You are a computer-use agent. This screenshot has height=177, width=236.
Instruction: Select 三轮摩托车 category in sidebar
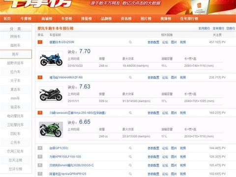15,125
